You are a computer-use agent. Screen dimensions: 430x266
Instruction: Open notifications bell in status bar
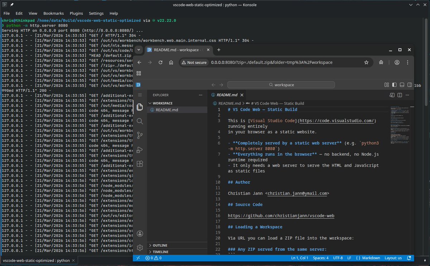409,258
